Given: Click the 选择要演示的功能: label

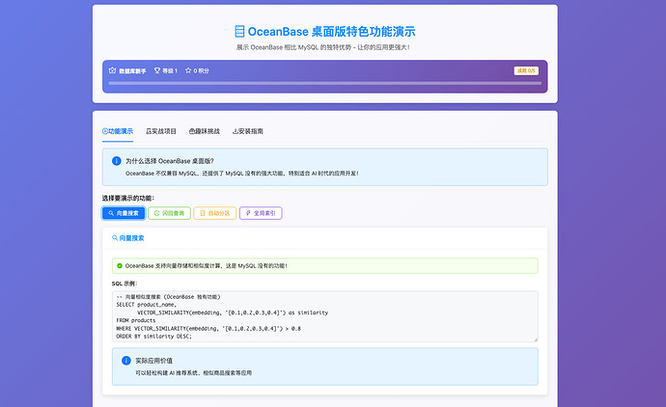Looking at the screenshot, I should [x=127, y=198].
